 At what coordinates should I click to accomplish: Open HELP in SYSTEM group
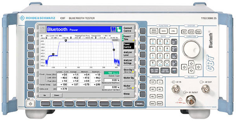point(184,32)
